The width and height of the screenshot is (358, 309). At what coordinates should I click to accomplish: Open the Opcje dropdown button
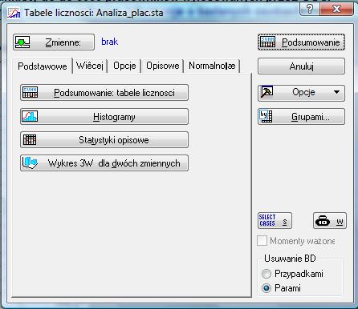[x=301, y=93]
